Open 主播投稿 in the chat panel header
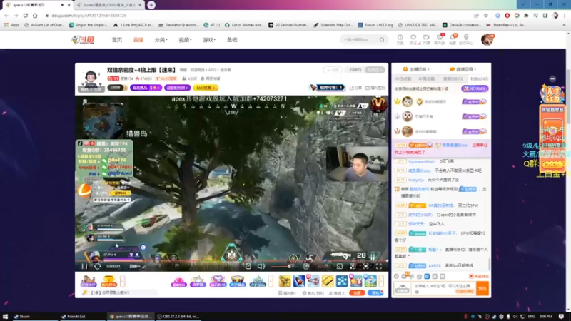This screenshot has width=571, height=321. point(416,69)
